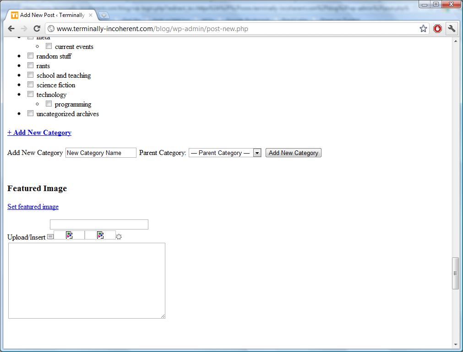Select the 'current events' checkbox

pos(49,46)
